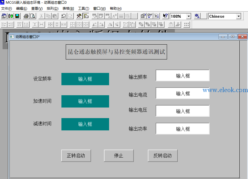
Task: Select the title label 昆仑通态触摸屏与易控变频器通讯测试
Action: coord(117,52)
